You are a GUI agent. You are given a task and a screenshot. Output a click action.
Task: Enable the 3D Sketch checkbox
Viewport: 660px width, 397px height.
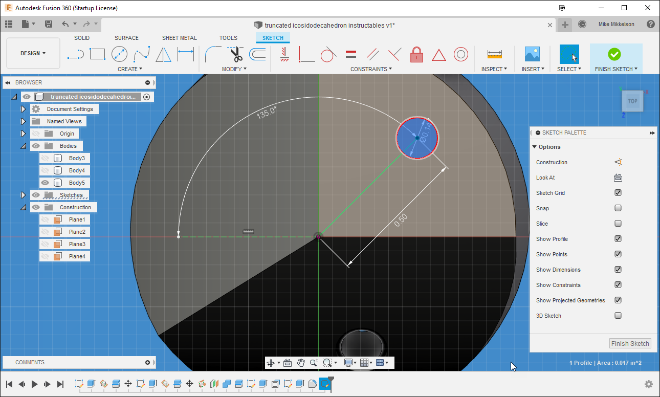(x=618, y=316)
